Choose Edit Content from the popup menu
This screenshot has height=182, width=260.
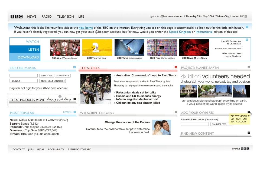tap(239, 119)
